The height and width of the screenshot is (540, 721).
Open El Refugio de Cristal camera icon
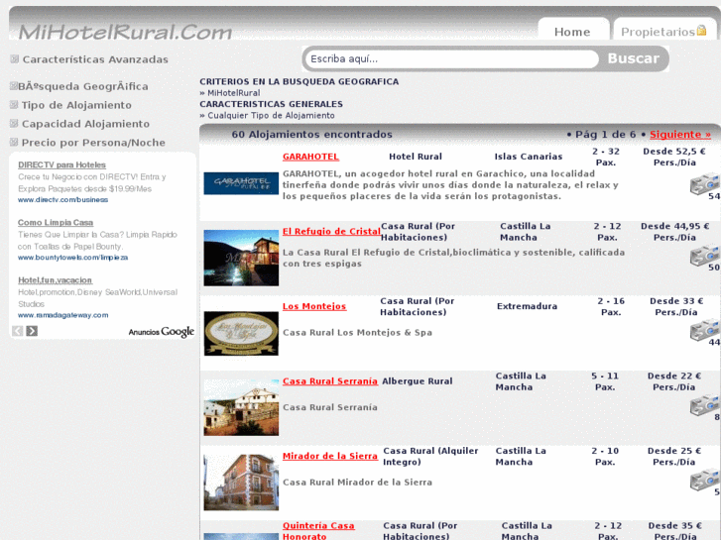pyautogui.click(x=704, y=257)
